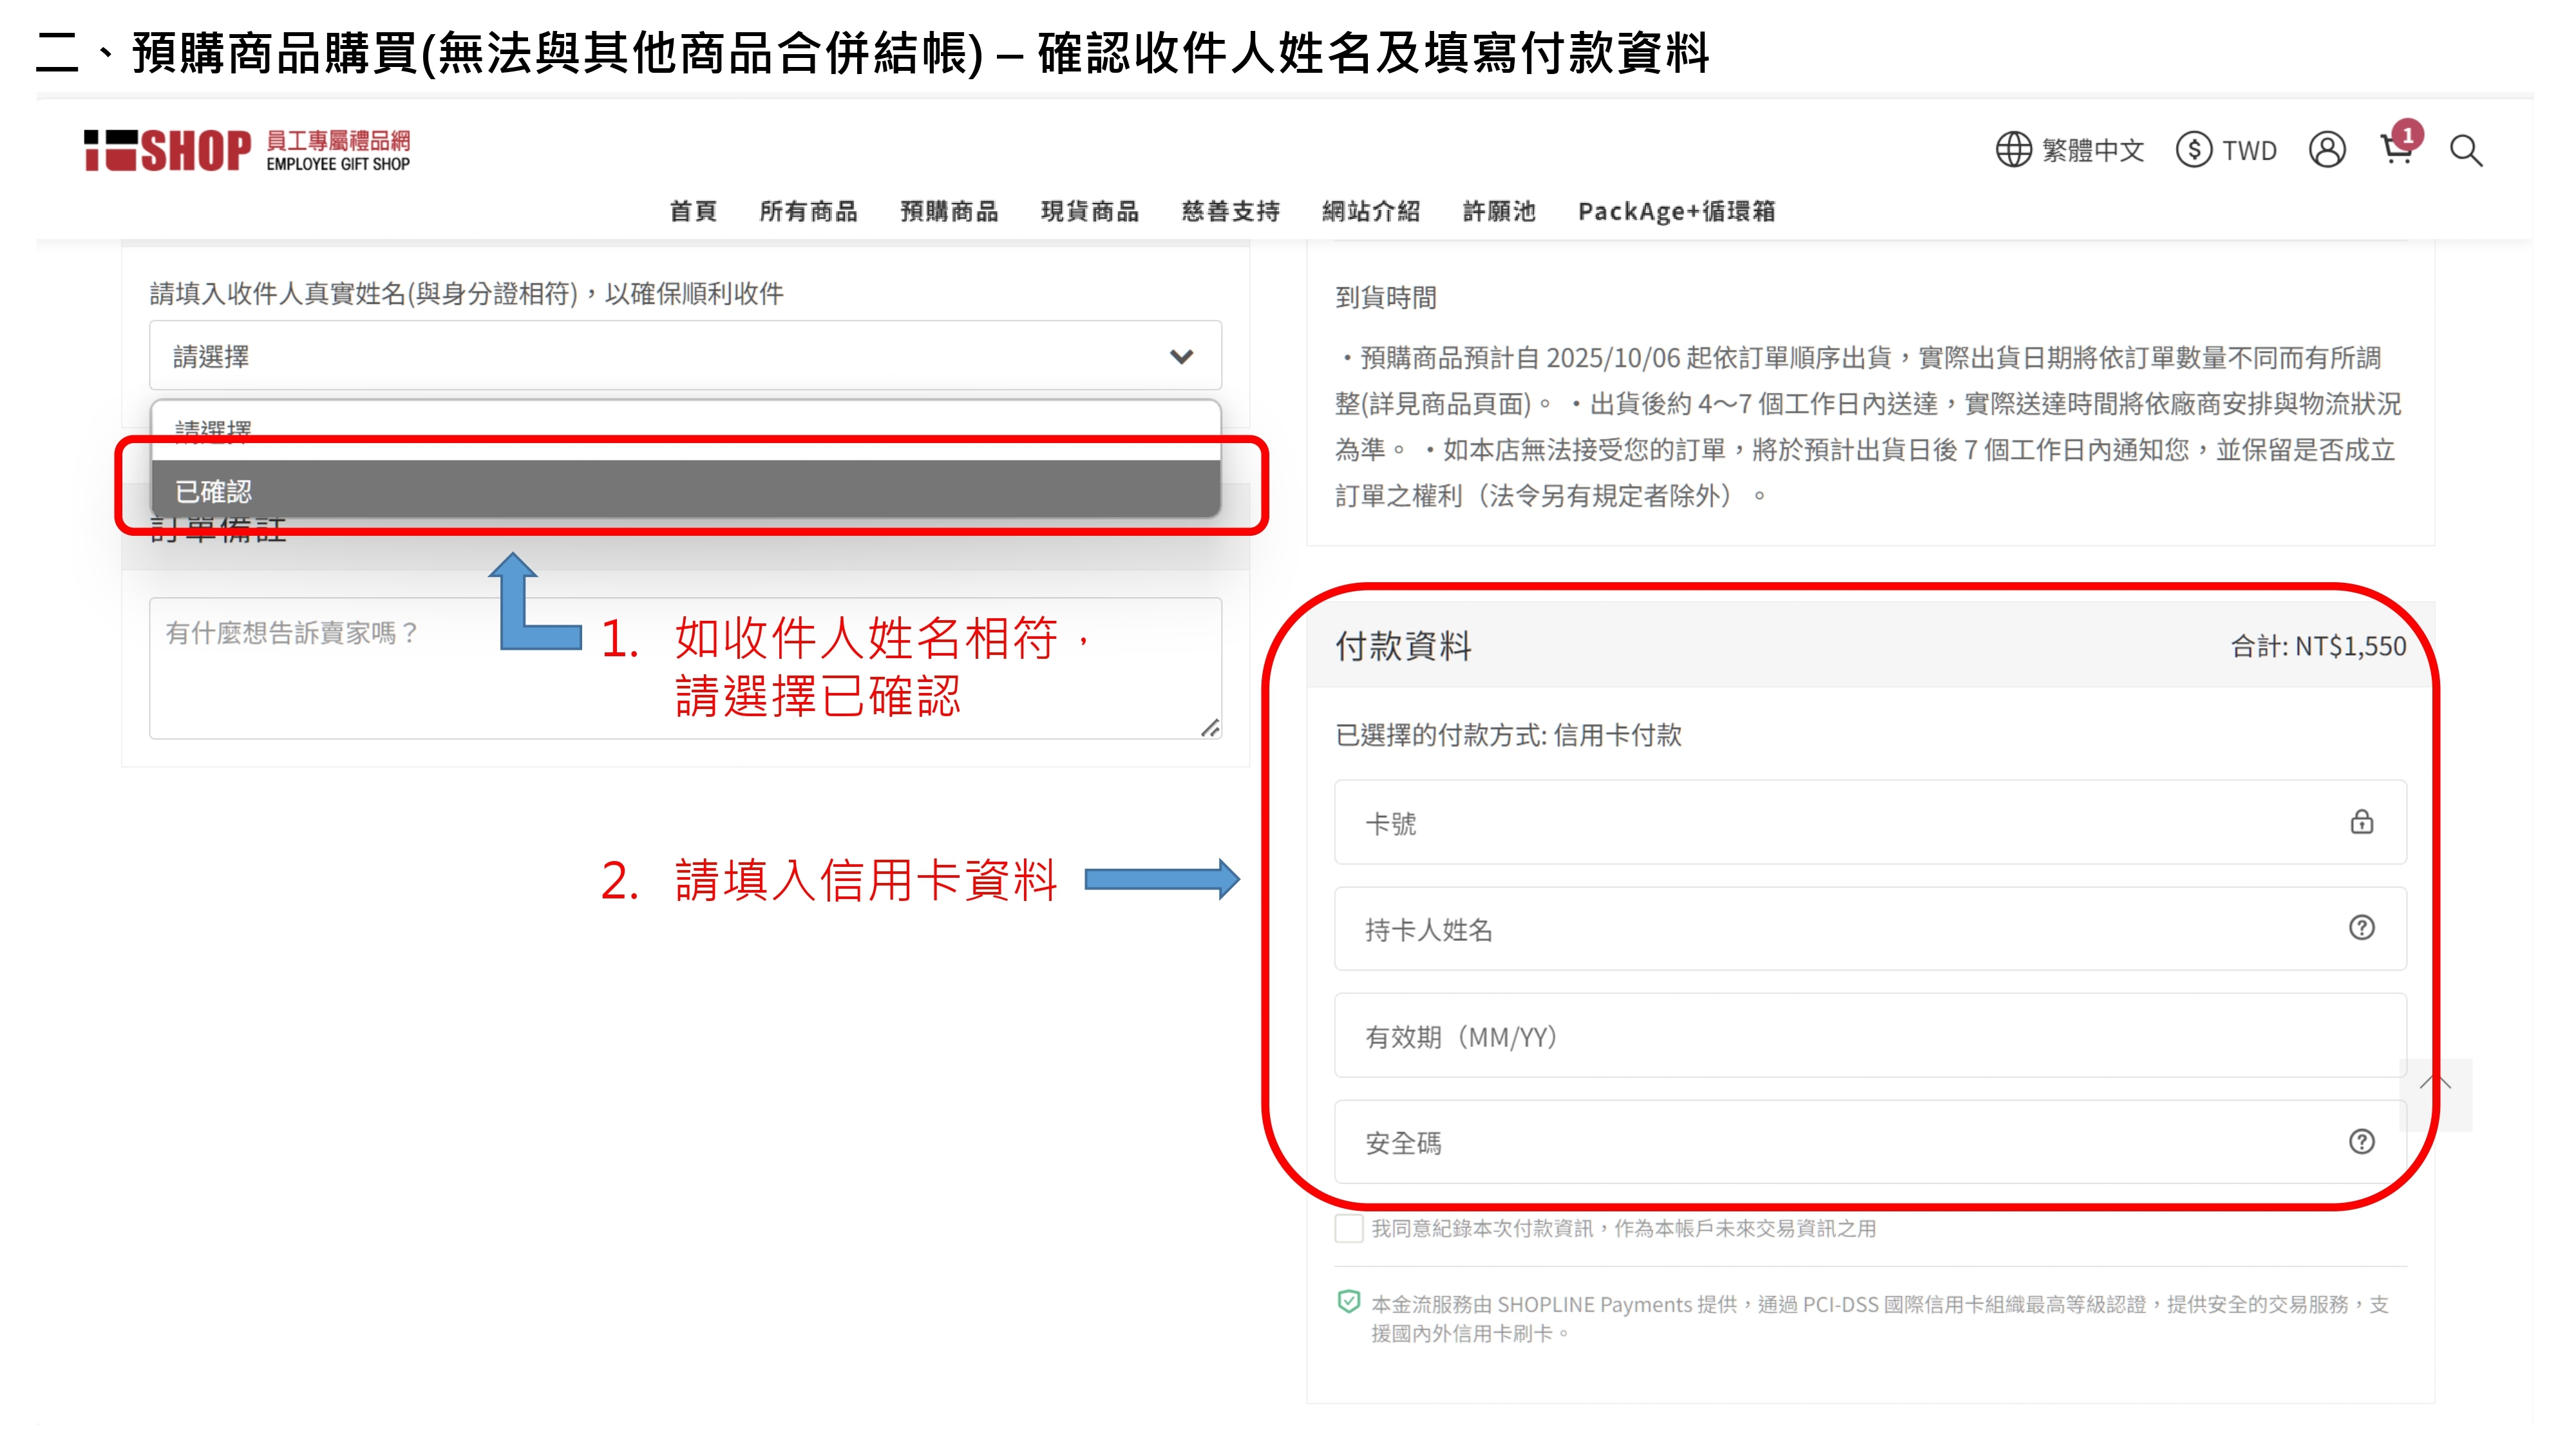Click the 卡號 card number field
Image resolution: width=2576 pixels, height=1449 pixels.
pyautogui.click(x=1870, y=822)
